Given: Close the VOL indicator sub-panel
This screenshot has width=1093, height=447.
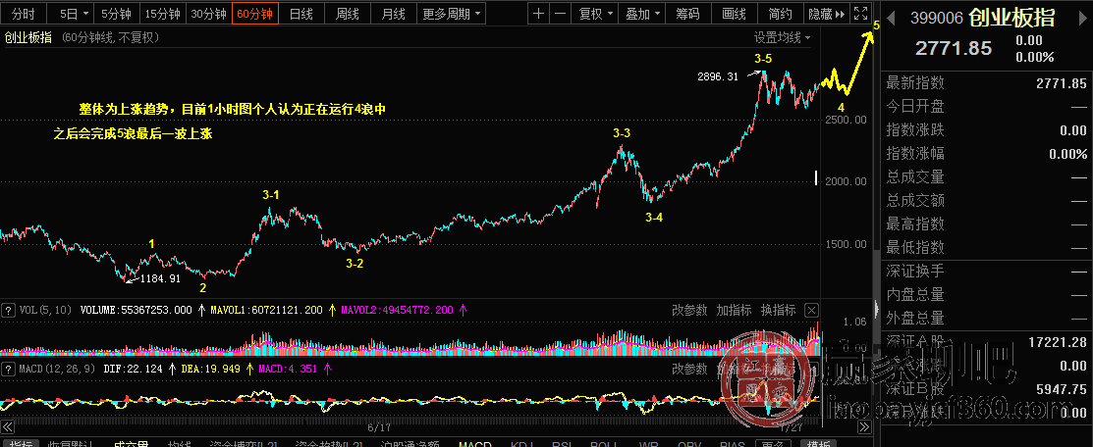Looking at the screenshot, I should [x=811, y=310].
